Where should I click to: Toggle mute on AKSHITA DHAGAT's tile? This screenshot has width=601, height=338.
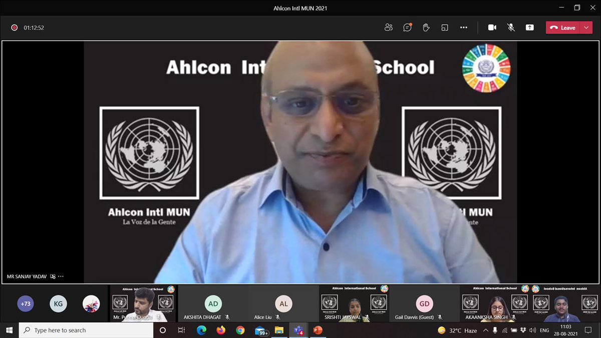pos(226,316)
